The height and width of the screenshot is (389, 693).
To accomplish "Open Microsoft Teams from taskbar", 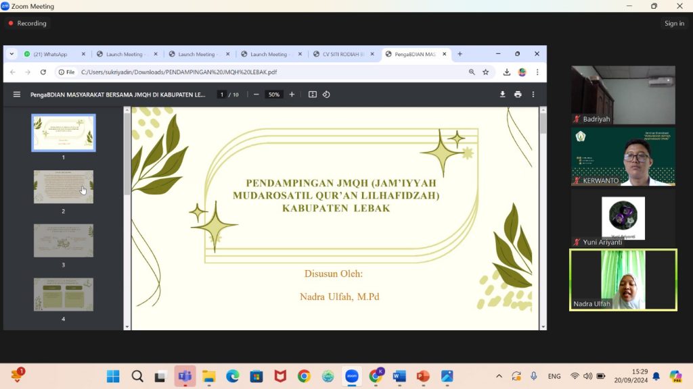I will click(183, 376).
